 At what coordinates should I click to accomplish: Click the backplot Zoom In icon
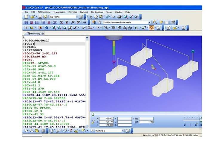(54, 28)
